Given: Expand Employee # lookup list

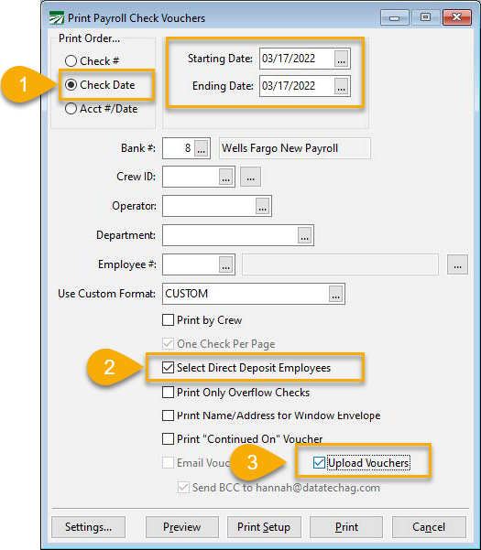Looking at the screenshot, I should (x=225, y=264).
